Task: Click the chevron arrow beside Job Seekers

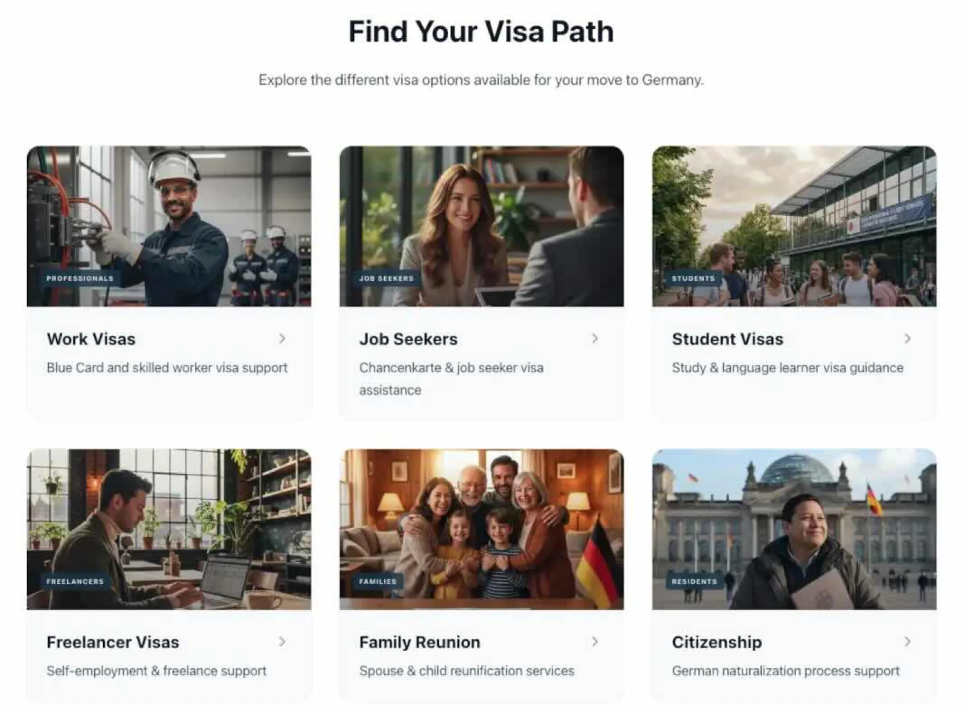Action: 595,339
